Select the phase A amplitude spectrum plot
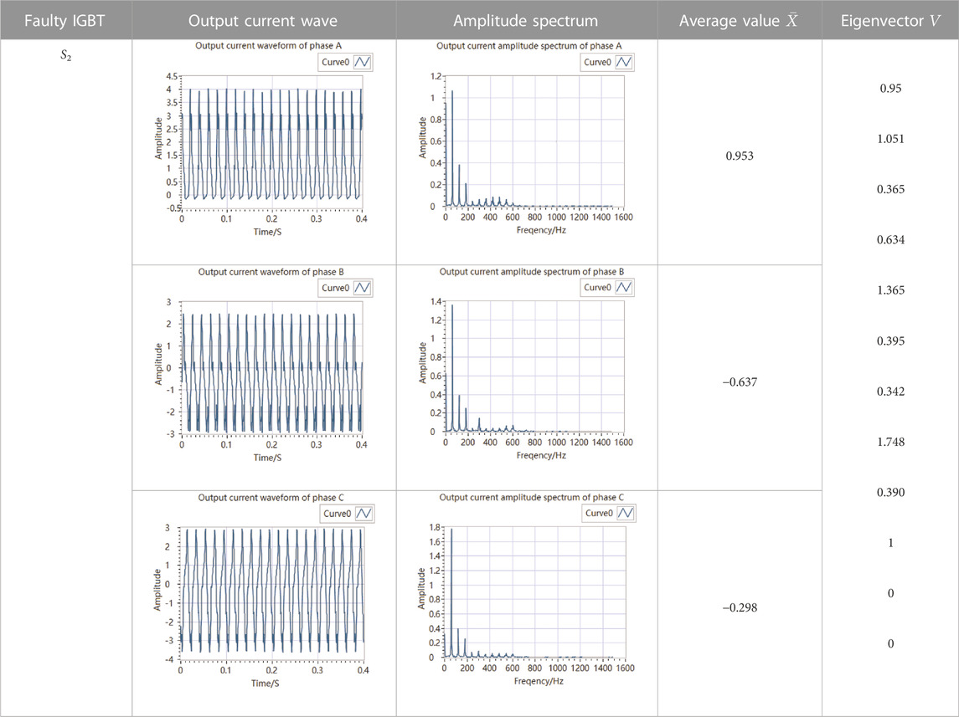The width and height of the screenshot is (959, 717). [x=534, y=141]
